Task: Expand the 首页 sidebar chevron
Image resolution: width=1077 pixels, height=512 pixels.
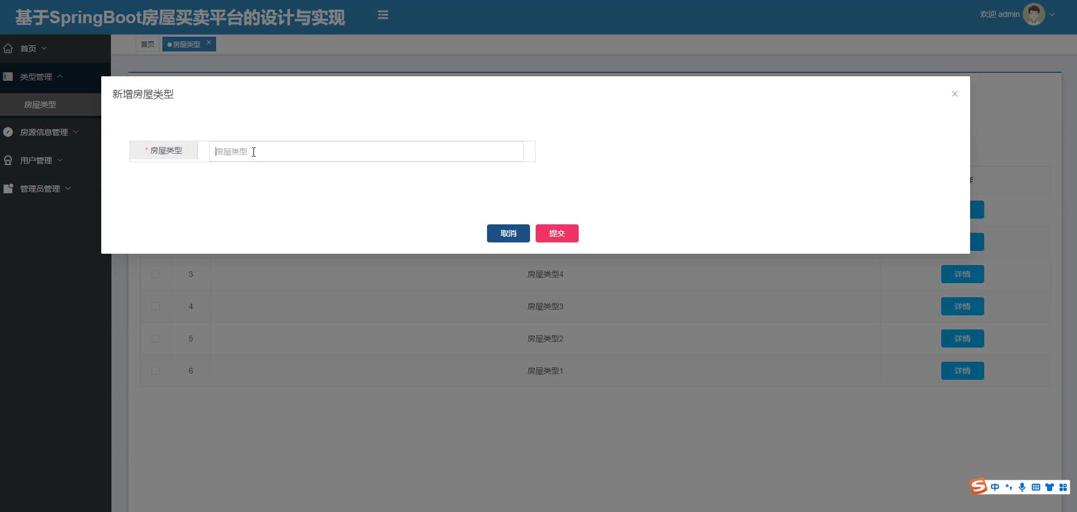Action: click(44, 48)
